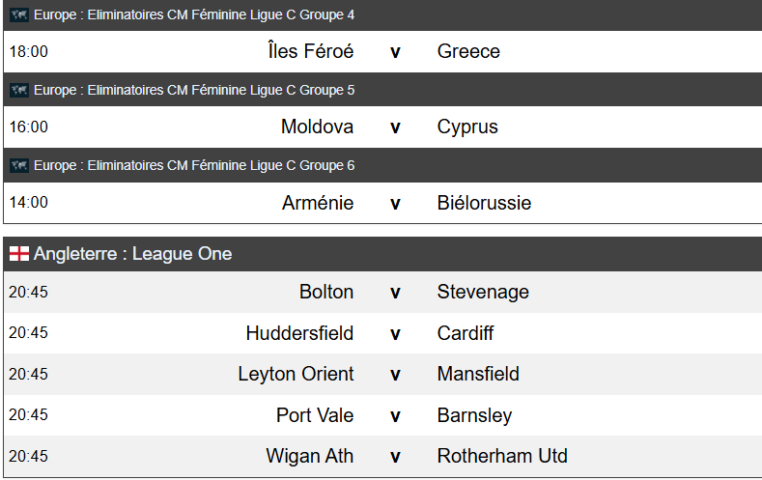Screen dimensions: 762x480
Task: Click the Port Vale team name
Action: (315, 415)
